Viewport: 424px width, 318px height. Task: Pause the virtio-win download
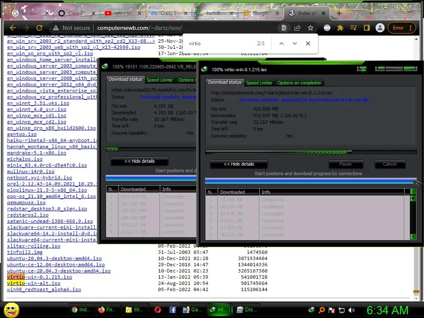(346, 164)
